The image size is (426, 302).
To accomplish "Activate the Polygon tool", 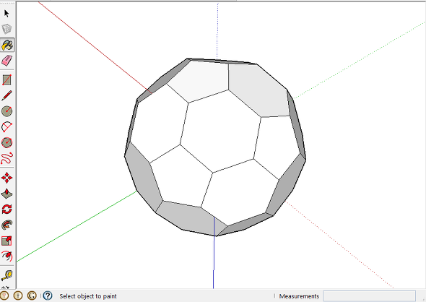I will 6,142.
